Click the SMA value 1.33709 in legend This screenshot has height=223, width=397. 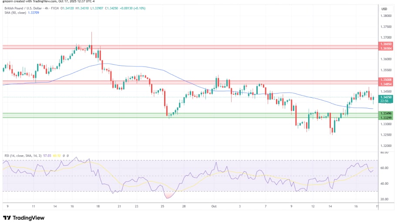click(33, 12)
